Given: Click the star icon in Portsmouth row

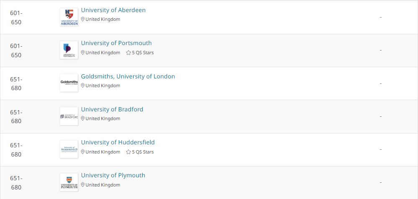Looking at the screenshot, I should [x=128, y=53].
